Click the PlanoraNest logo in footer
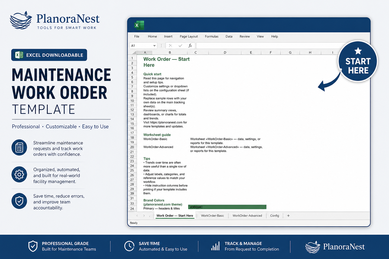This screenshot has height=259, width=389. coord(335,247)
